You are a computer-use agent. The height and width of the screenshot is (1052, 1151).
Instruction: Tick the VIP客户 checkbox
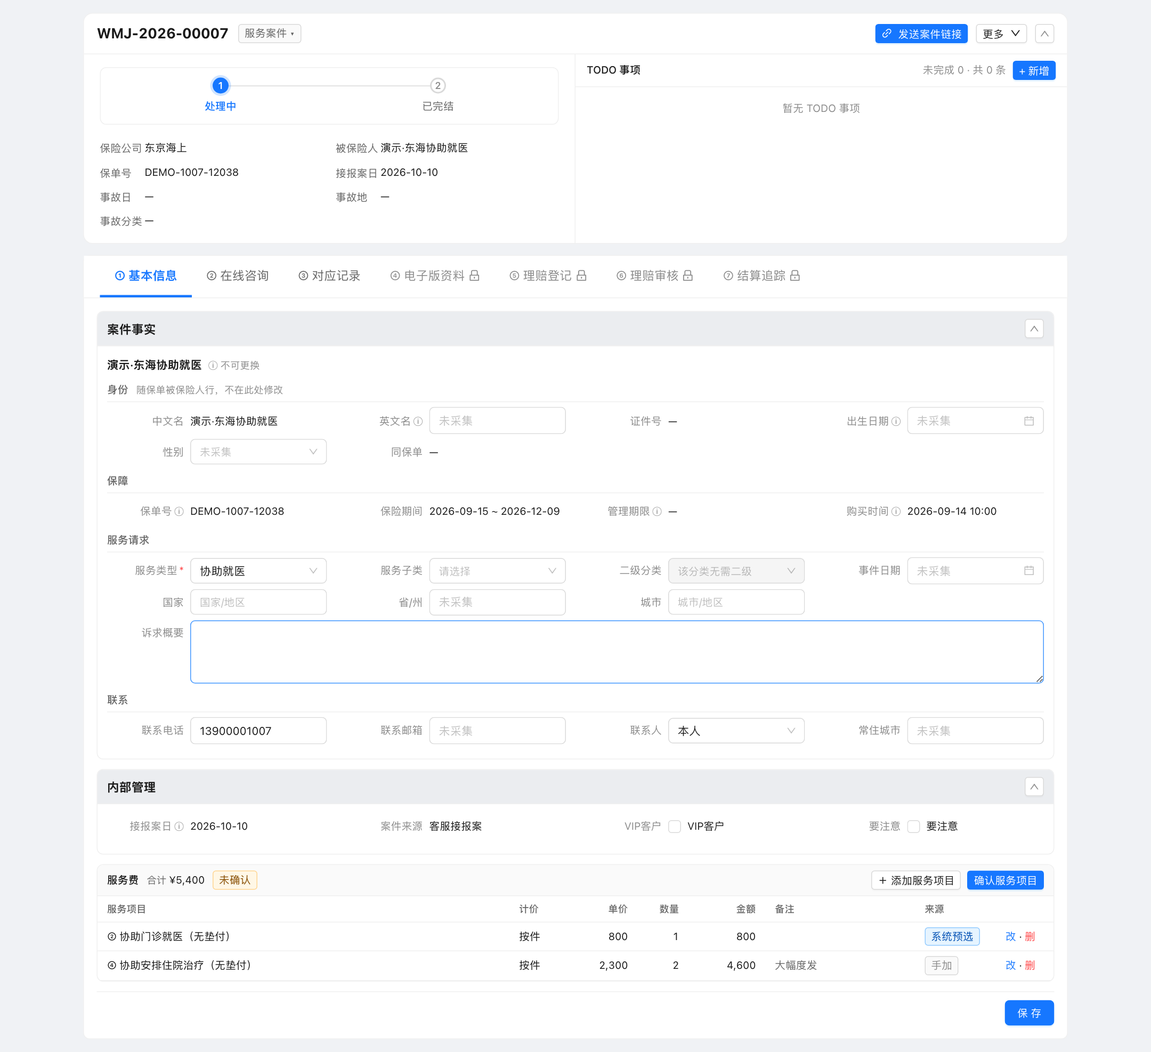(675, 827)
